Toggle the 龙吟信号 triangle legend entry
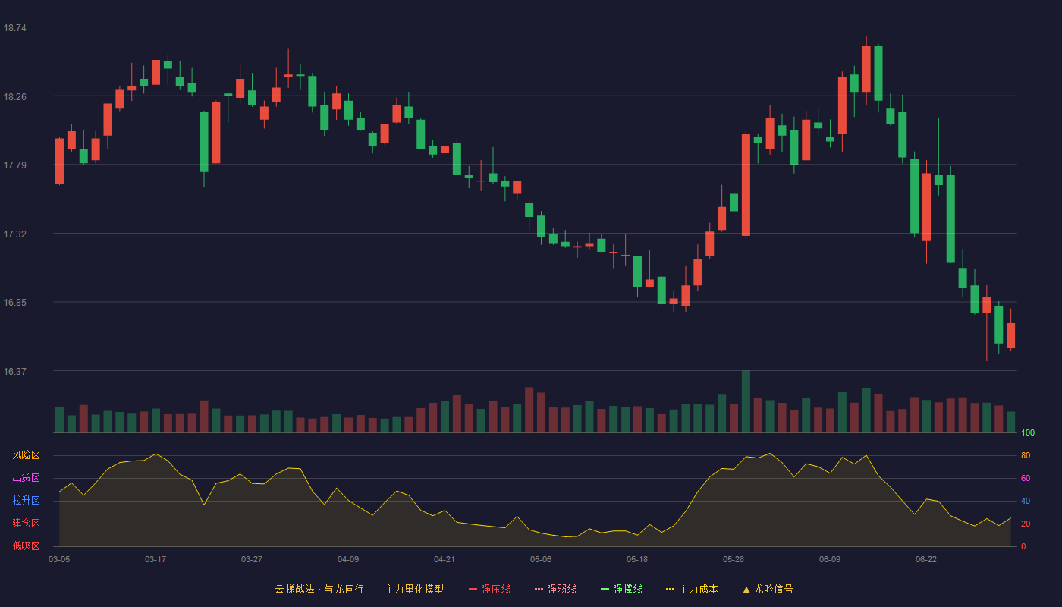Viewport: 1062px width, 607px height. pos(768,589)
